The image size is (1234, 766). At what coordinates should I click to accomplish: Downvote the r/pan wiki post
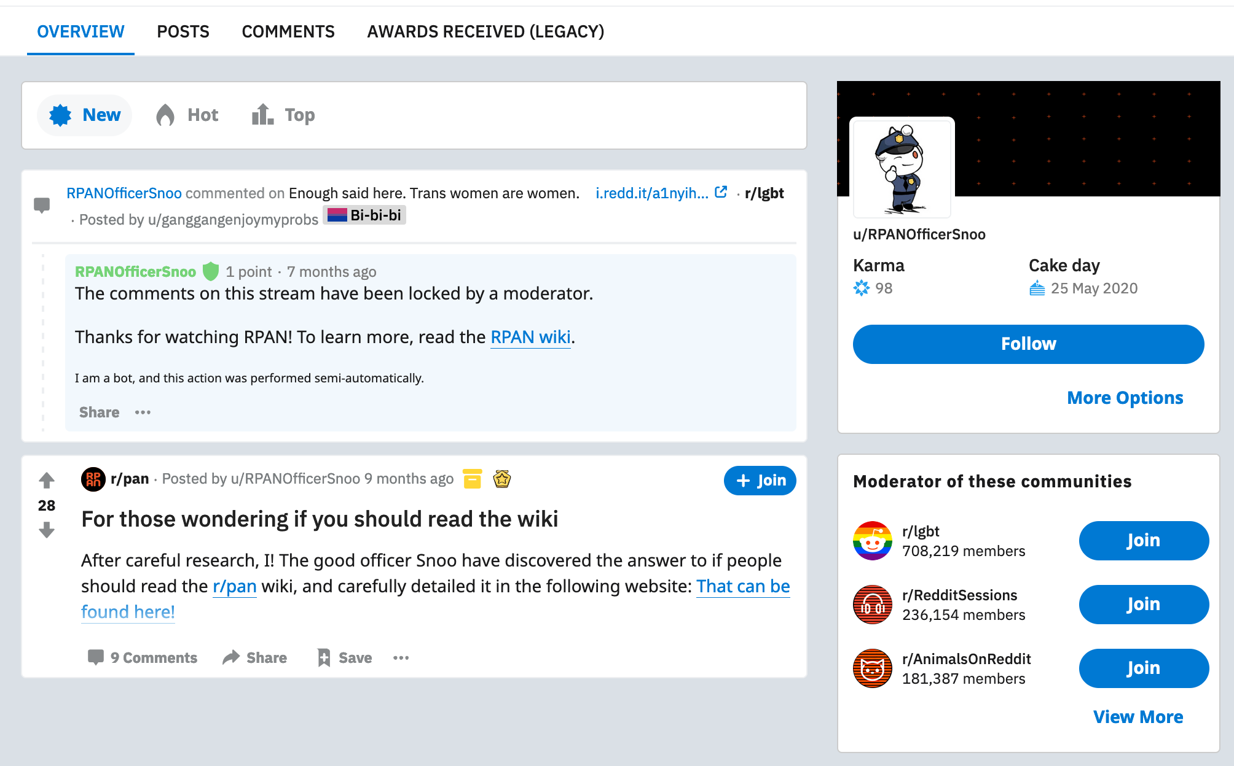pos(47,530)
